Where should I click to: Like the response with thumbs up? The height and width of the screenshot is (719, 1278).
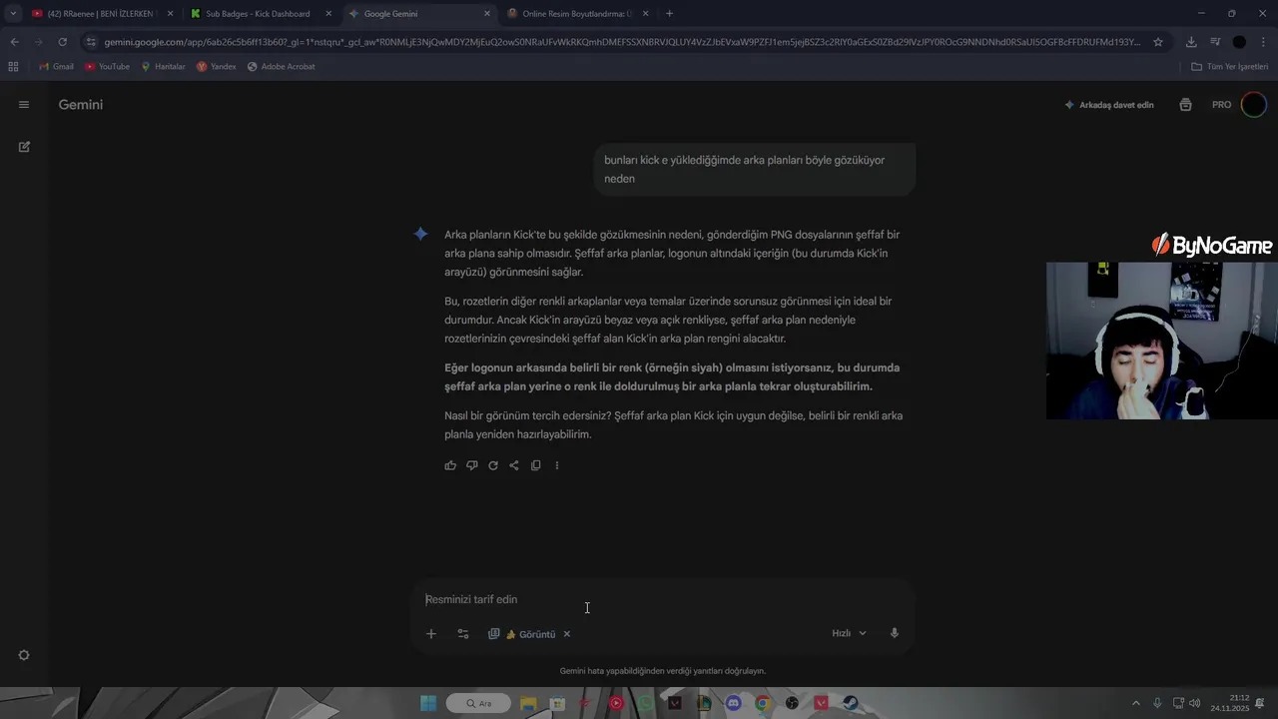[450, 465]
